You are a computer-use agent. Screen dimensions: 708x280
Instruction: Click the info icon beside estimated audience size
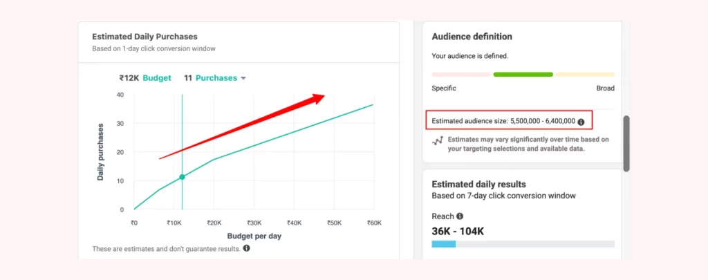(x=581, y=122)
